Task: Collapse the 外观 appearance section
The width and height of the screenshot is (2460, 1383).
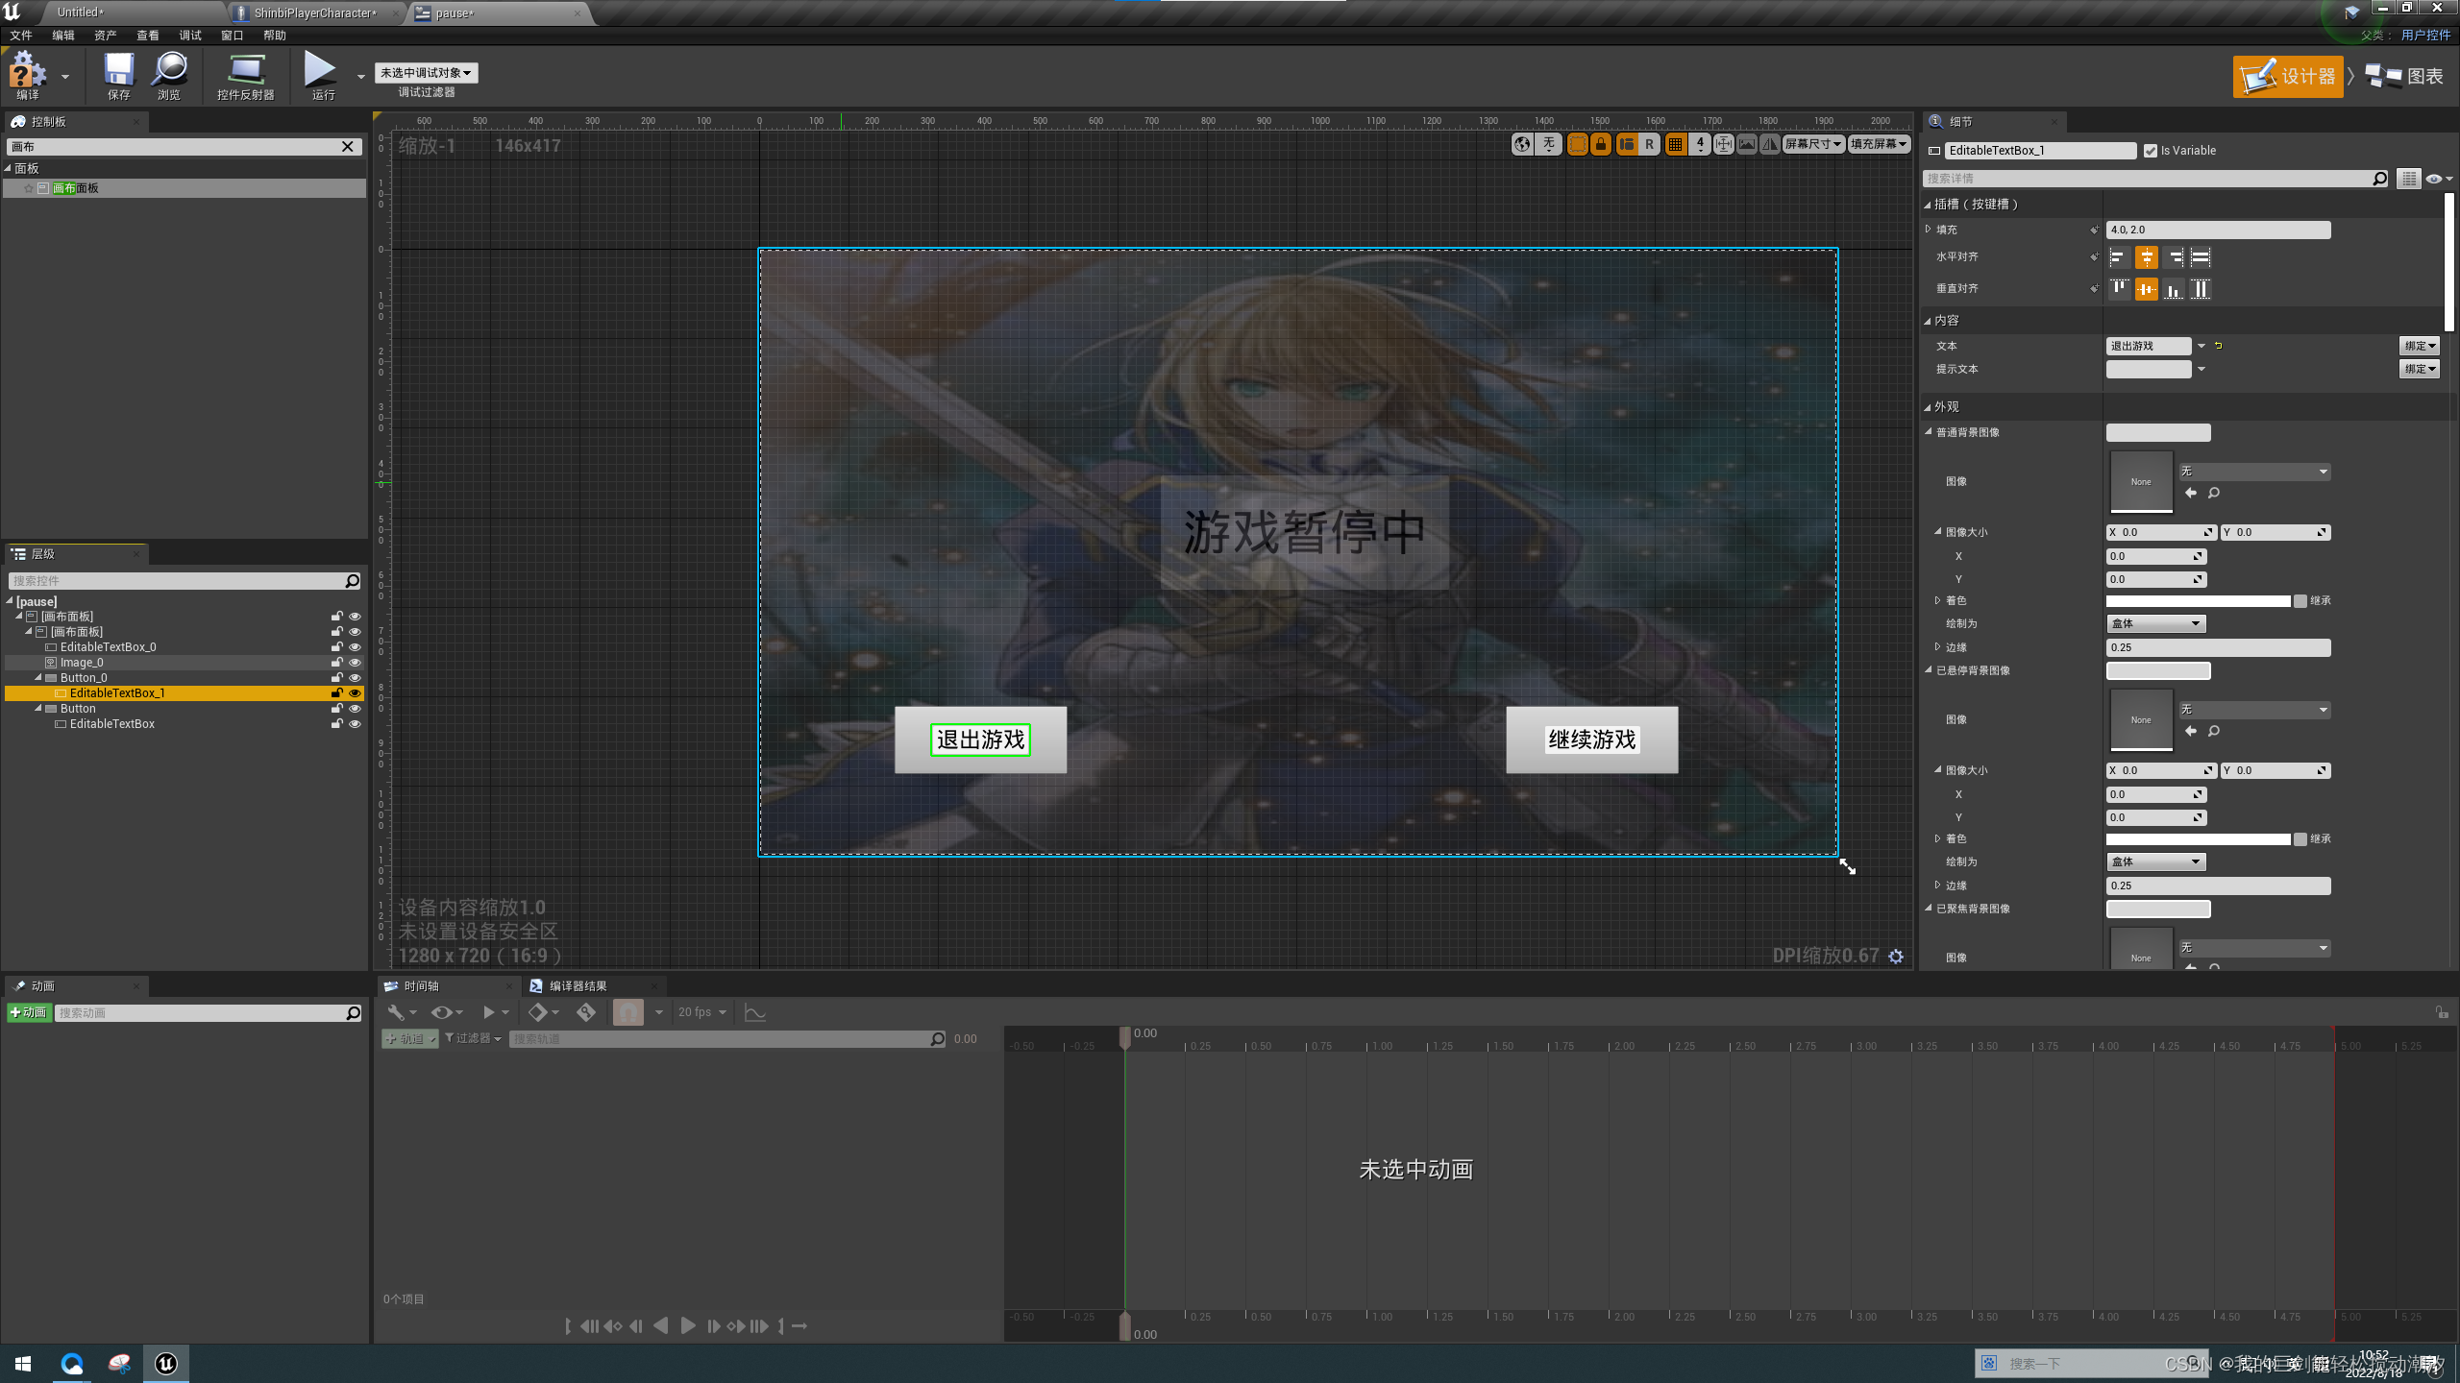Action: [1928, 407]
